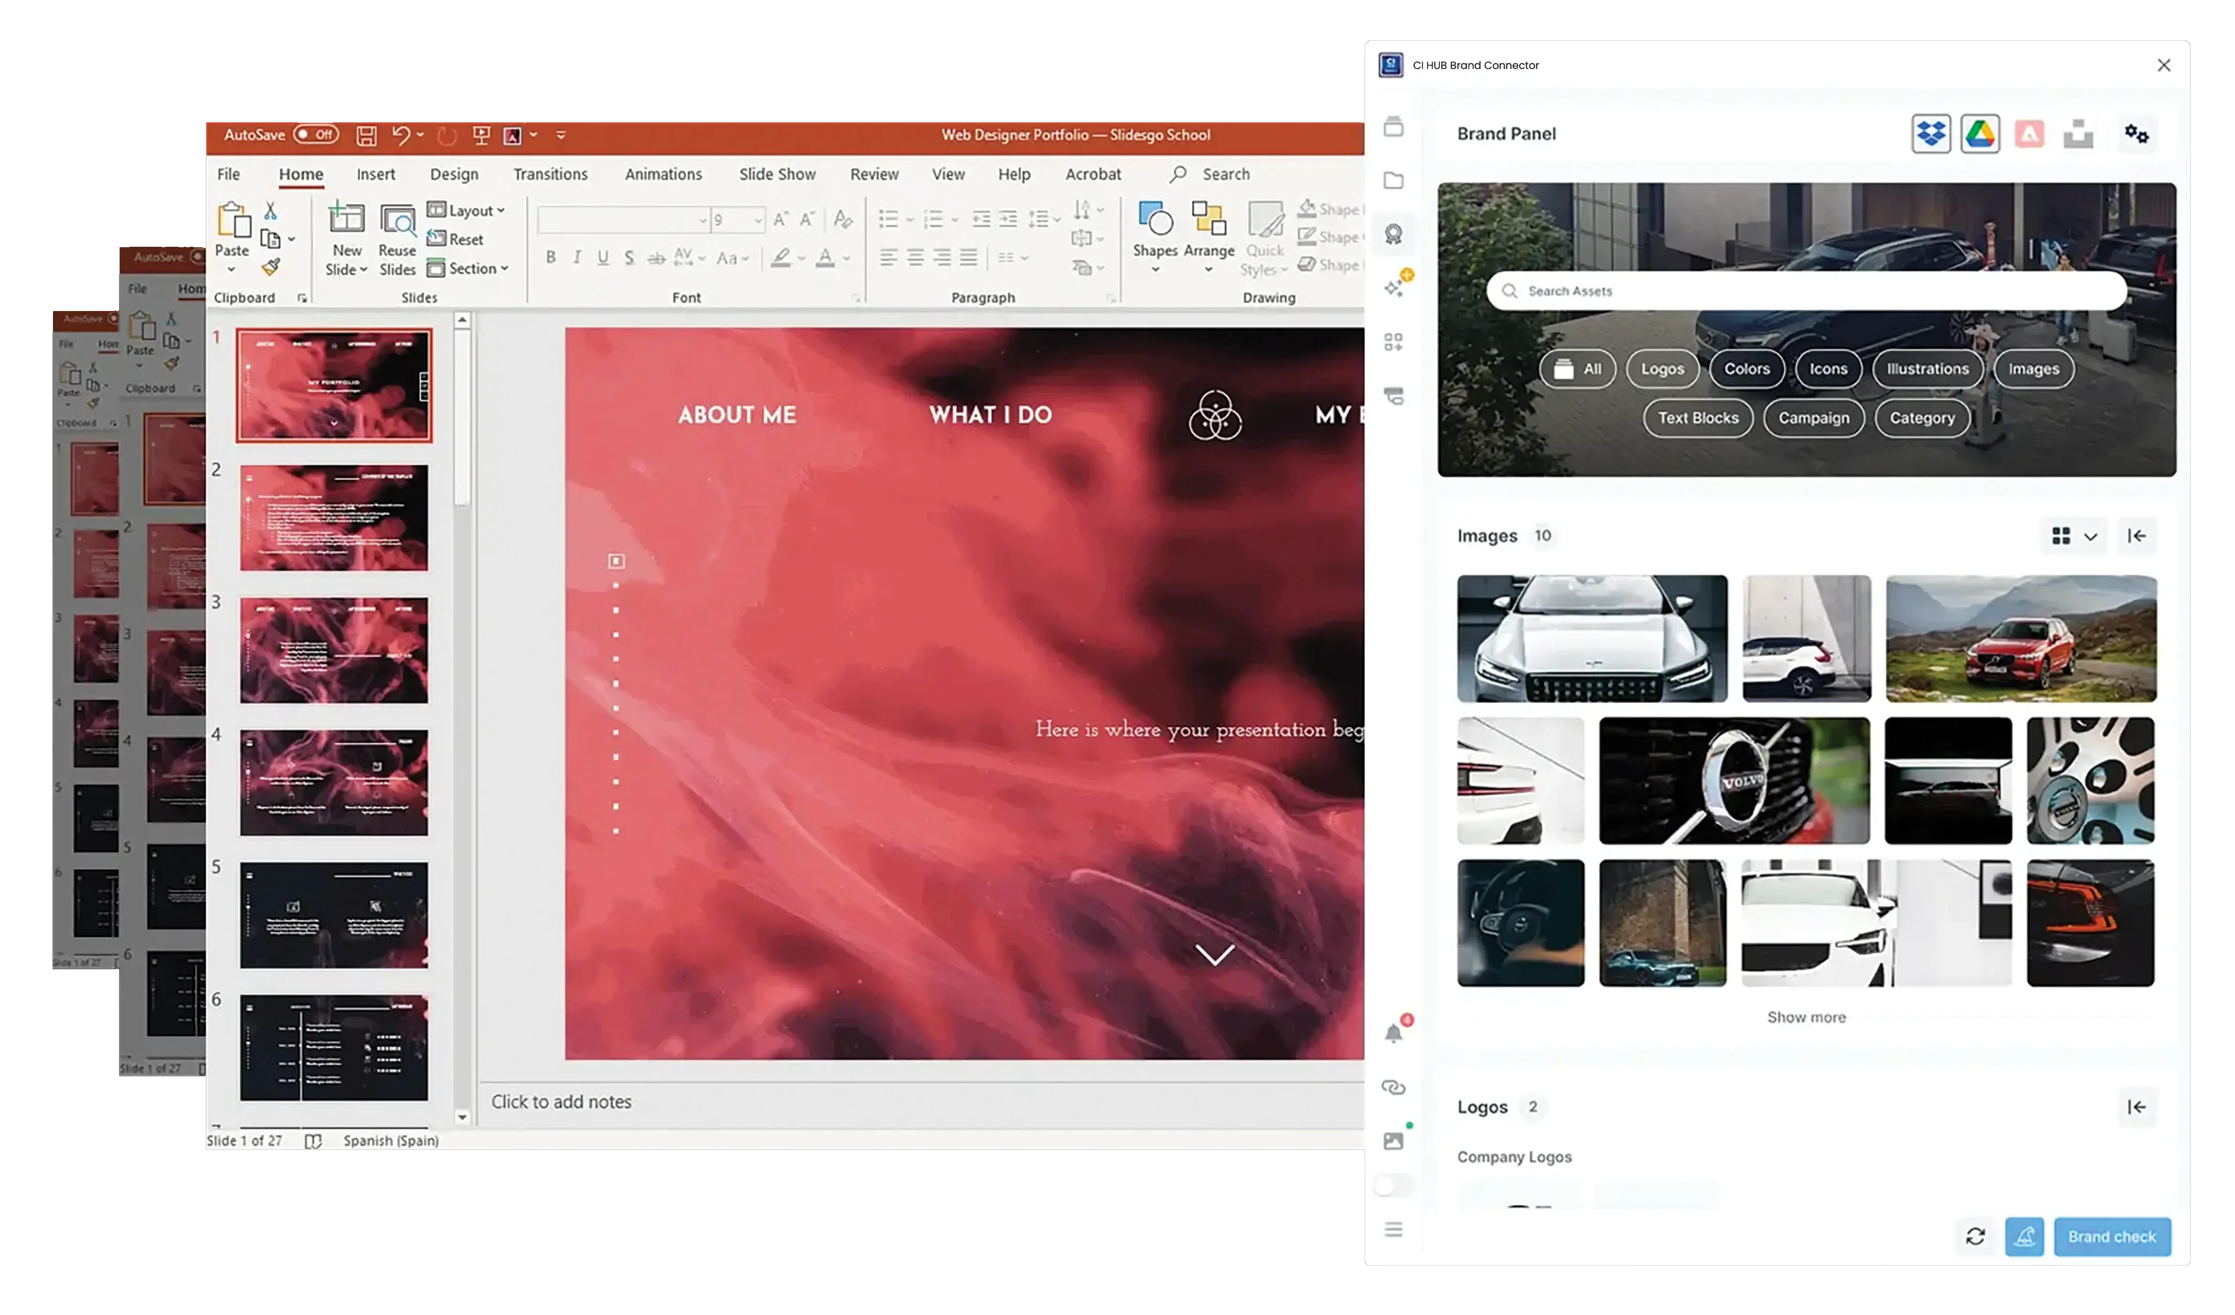The height and width of the screenshot is (1315, 2235).
Task: Open the Transitions tab
Action: [x=550, y=175]
